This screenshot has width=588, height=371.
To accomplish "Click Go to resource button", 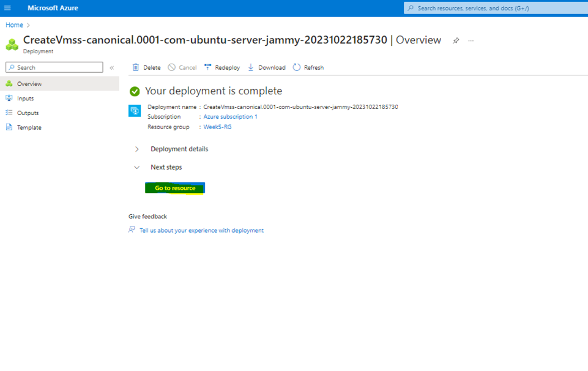I will tap(175, 188).
